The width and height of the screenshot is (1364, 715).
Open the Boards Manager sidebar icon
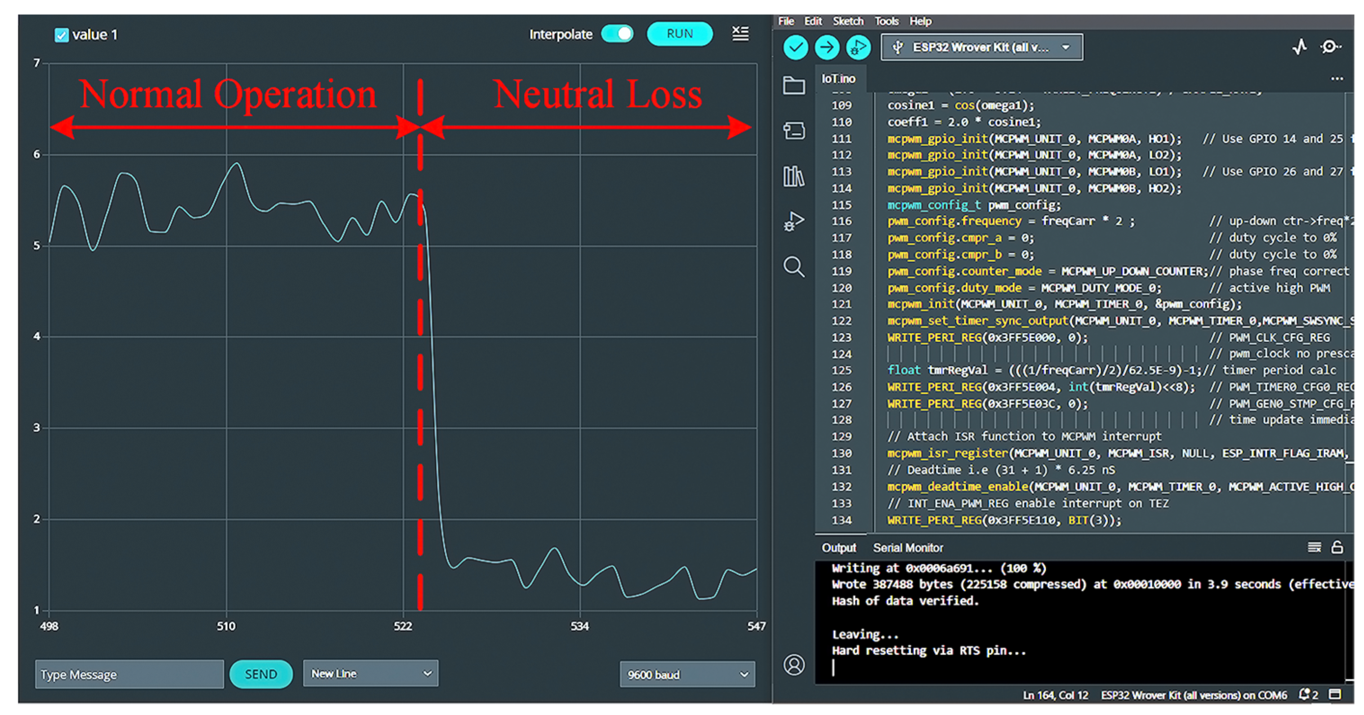pyautogui.click(x=794, y=131)
